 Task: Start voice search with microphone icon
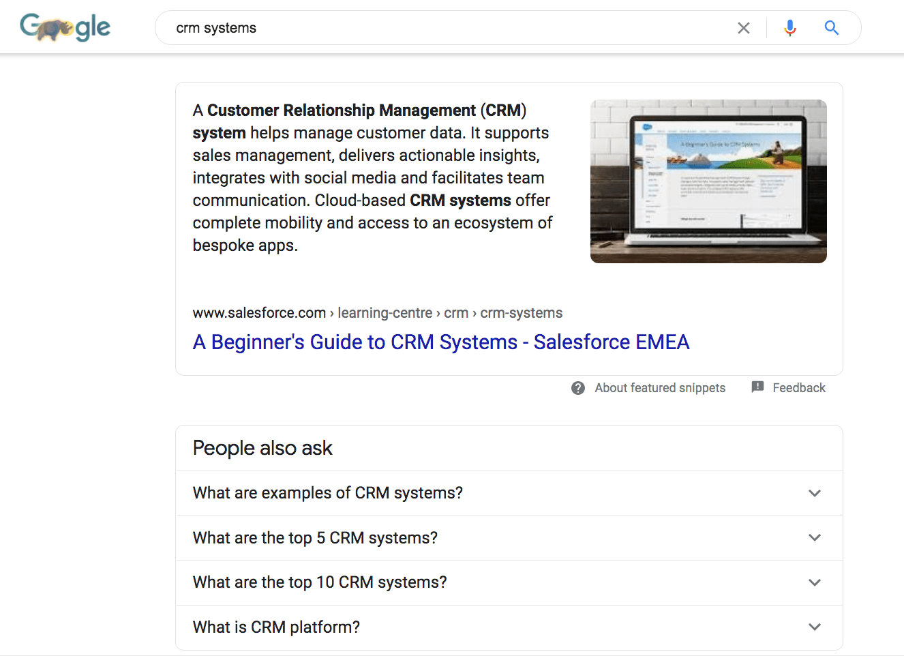pyautogui.click(x=790, y=28)
